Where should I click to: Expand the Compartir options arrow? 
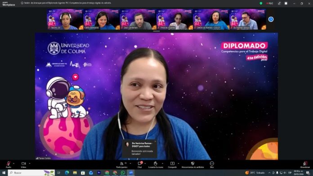(x=178, y=163)
